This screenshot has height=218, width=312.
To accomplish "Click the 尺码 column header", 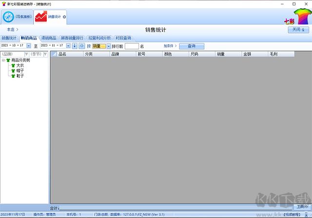I will 202,54.
